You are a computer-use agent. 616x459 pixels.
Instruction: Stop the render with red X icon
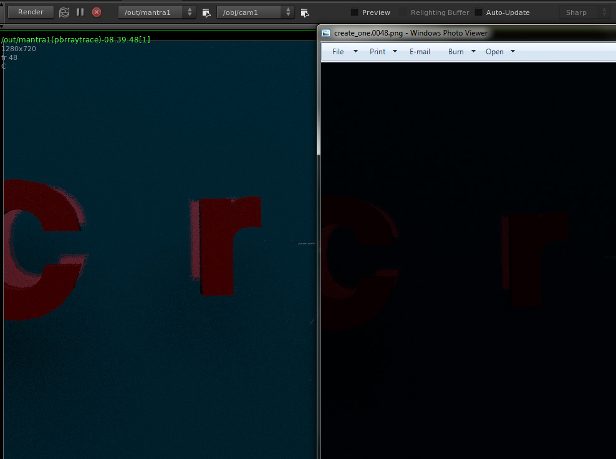point(97,12)
